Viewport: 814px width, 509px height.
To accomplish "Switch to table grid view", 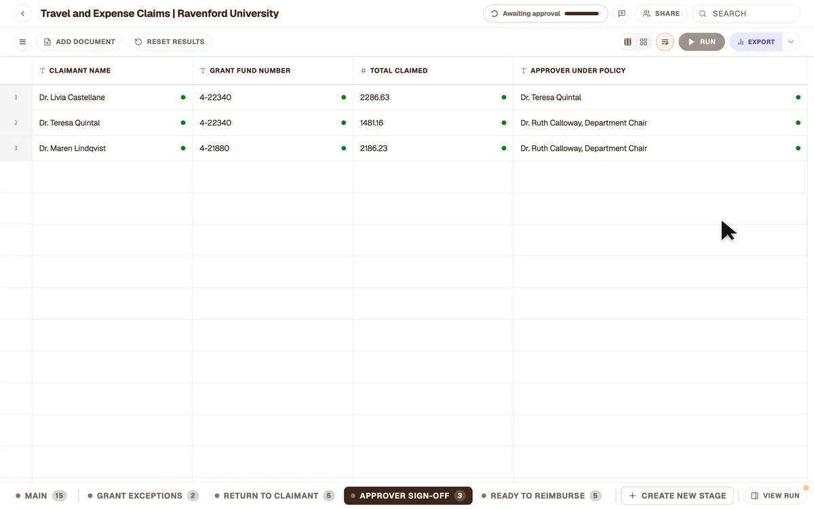I will (x=627, y=42).
